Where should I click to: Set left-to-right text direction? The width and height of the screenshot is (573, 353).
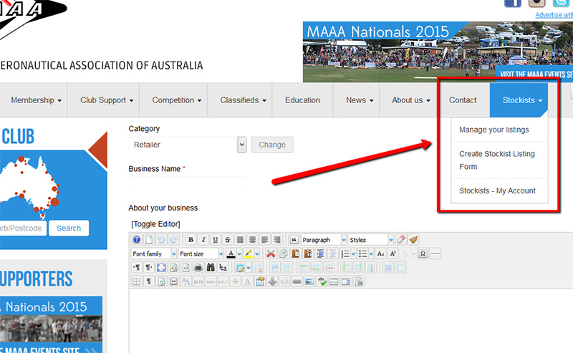point(136,268)
